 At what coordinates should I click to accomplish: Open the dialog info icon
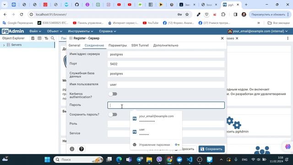click(x=72, y=149)
